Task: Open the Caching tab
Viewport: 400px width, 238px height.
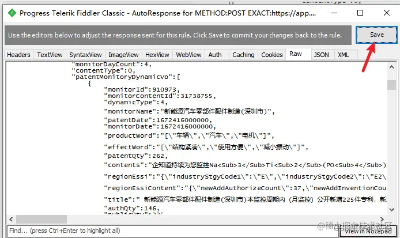Action: pos(243,55)
